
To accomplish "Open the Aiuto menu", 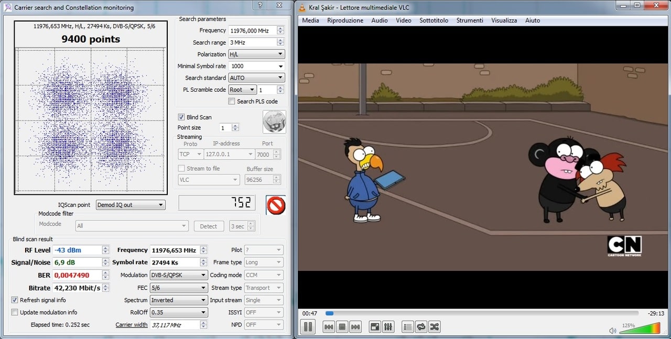I will tap(533, 20).
